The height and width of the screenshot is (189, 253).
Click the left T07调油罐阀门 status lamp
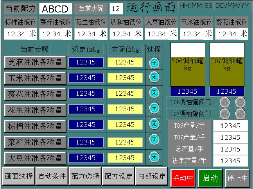point(225,114)
